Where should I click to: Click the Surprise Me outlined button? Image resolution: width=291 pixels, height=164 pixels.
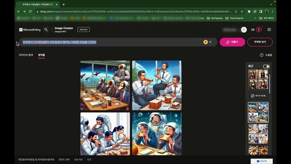[x=260, y=42]
